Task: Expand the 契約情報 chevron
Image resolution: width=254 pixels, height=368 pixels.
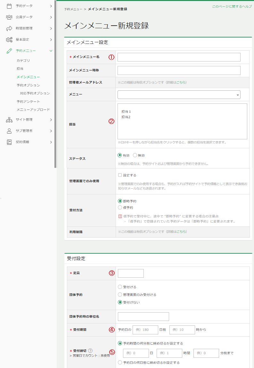Action: [51, 142]
